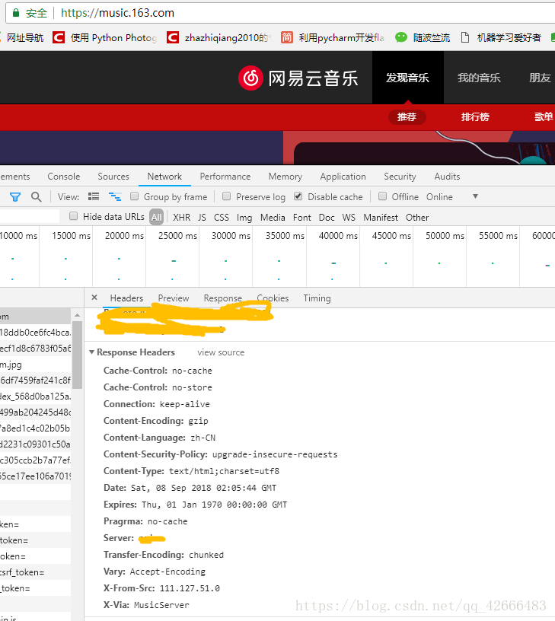
Task: Click request list scroll-up arrow
Action: point(77,315)
